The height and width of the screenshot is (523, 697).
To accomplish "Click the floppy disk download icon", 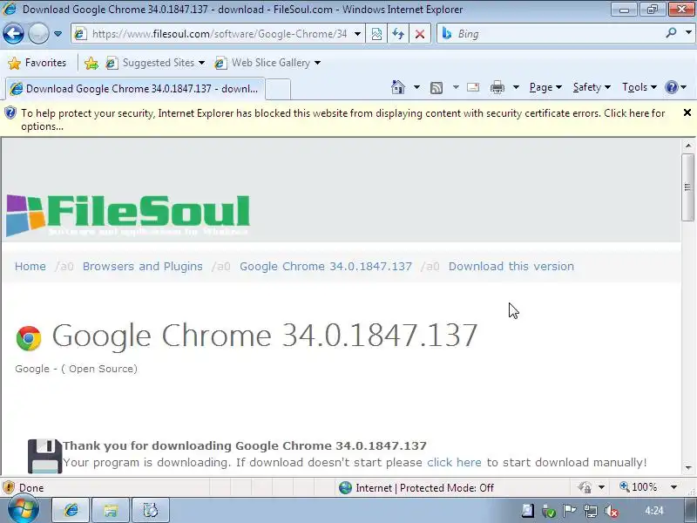I will click(x=45, y=456).
